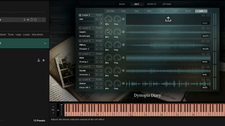Click the Fixed button for Layer 5
The width and height of the screenshot is (225, 126).
tap(99, 66)
